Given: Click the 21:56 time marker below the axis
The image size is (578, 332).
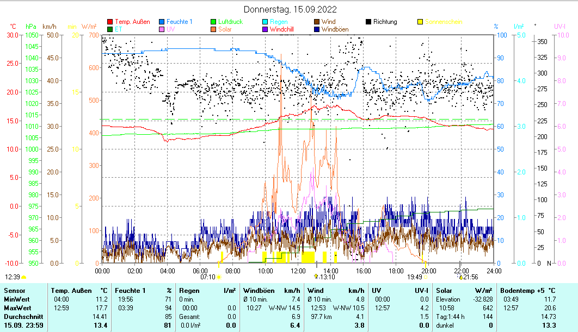Looking at the screenshot, I should [471, 277].
